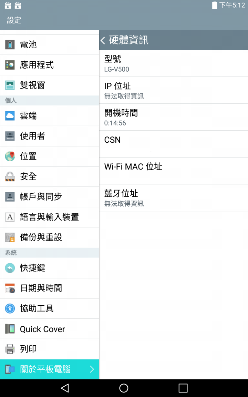Open 應用程式 apps icon

pyautogui.click(x=10, y=65)
